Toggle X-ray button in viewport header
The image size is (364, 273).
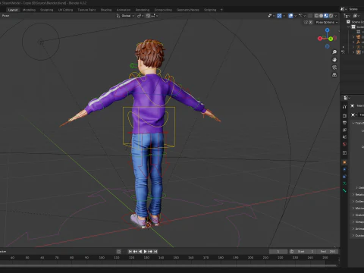coord(310,16)
